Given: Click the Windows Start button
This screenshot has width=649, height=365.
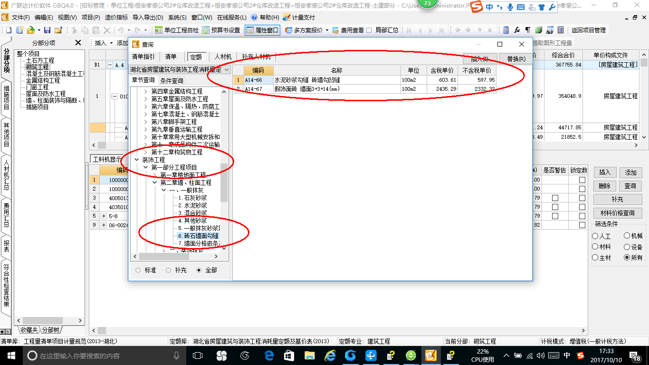Looking at the screenshot, I should (x=11, y=355).
